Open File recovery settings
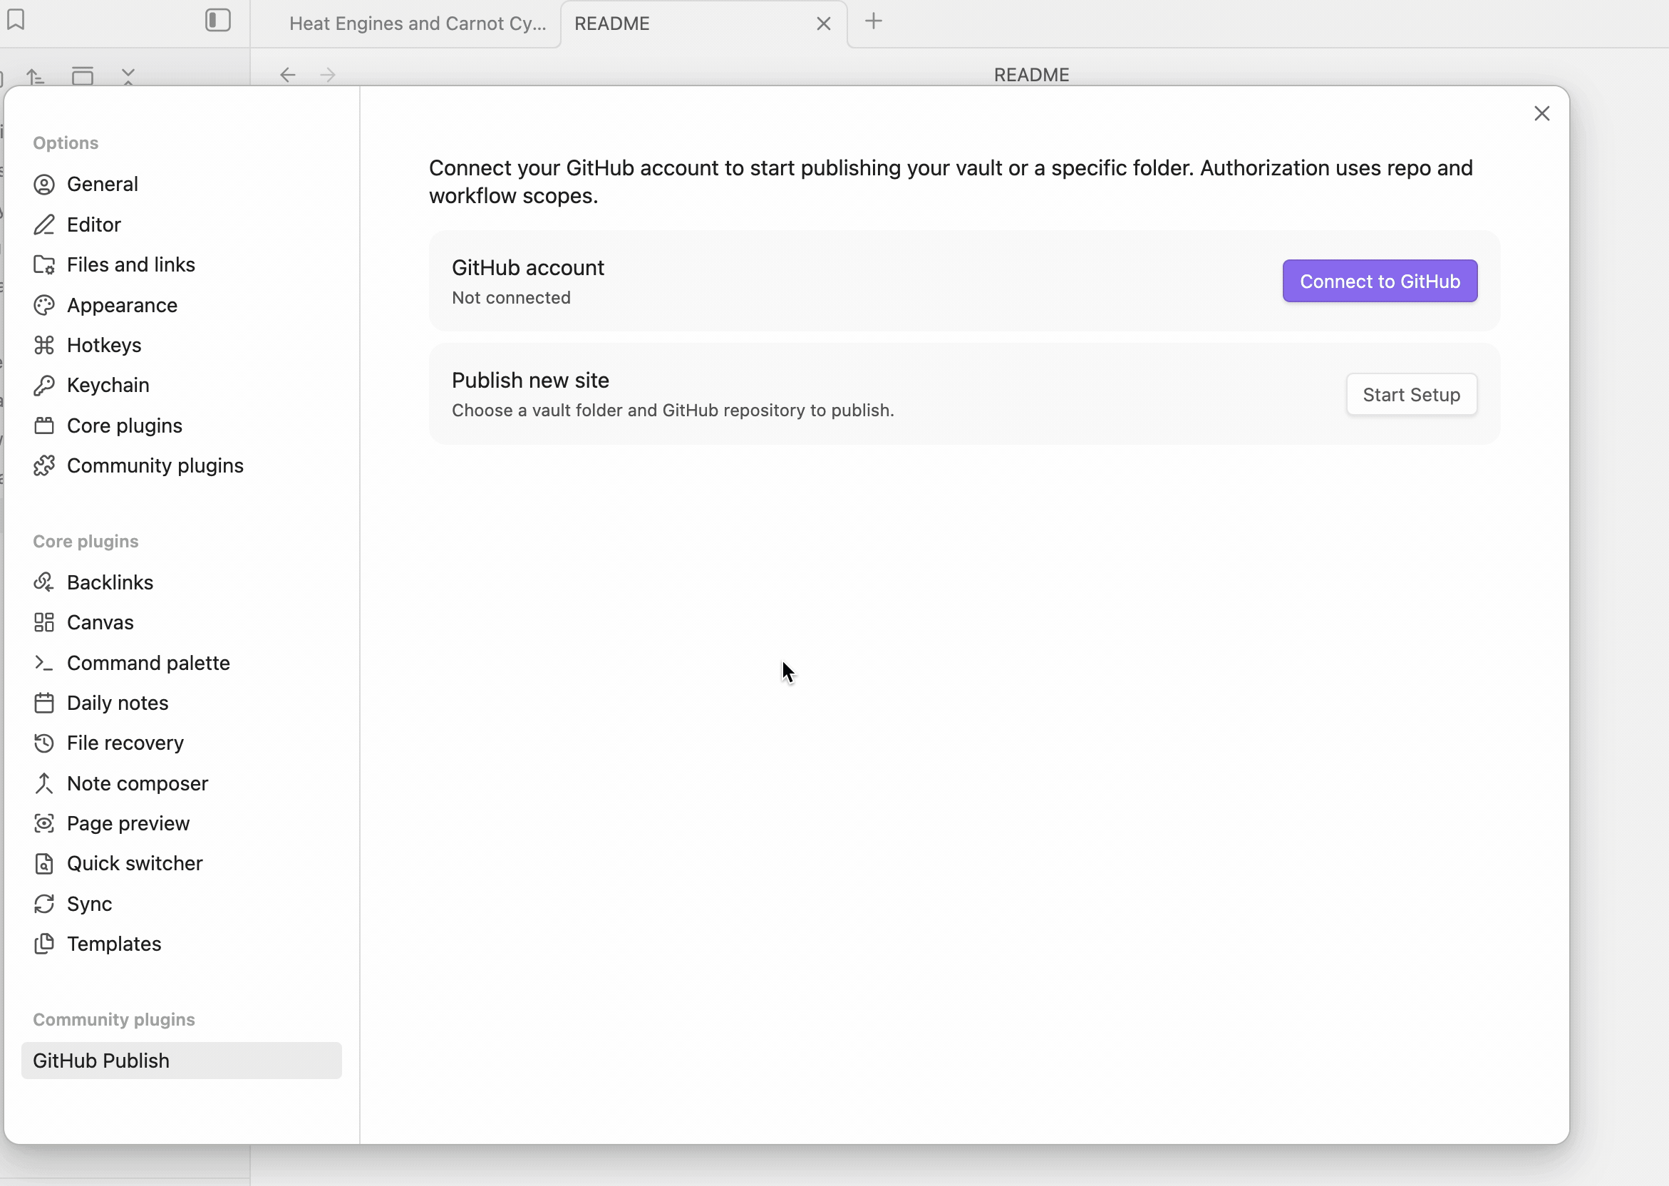Screen dimensions: 1669x1186 181,743
